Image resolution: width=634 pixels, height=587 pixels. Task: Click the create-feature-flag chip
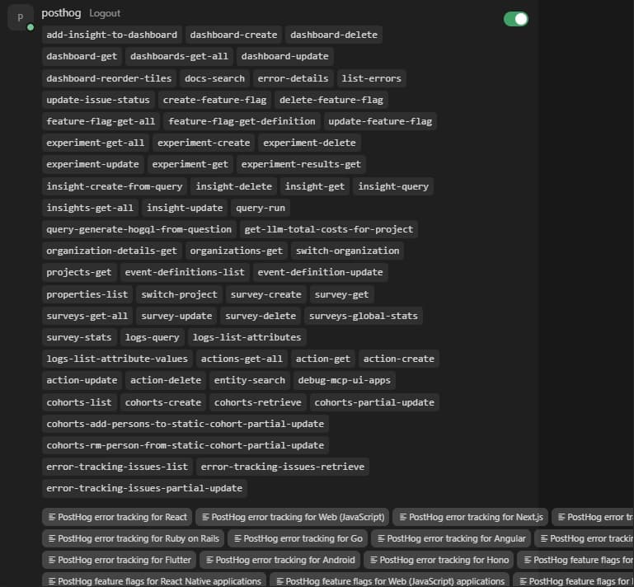(x=214, y=100)
